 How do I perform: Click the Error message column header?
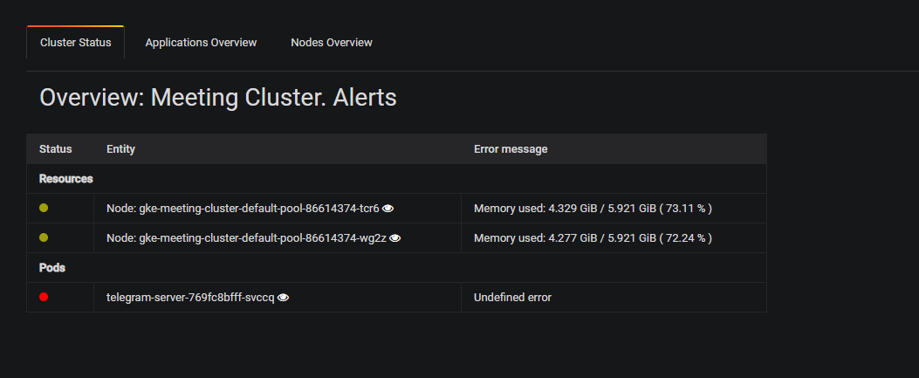pos(511,149)
